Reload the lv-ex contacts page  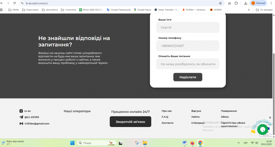15,3
